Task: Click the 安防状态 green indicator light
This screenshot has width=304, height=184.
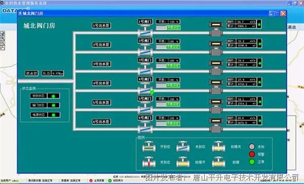Action: tap(54, 96)
